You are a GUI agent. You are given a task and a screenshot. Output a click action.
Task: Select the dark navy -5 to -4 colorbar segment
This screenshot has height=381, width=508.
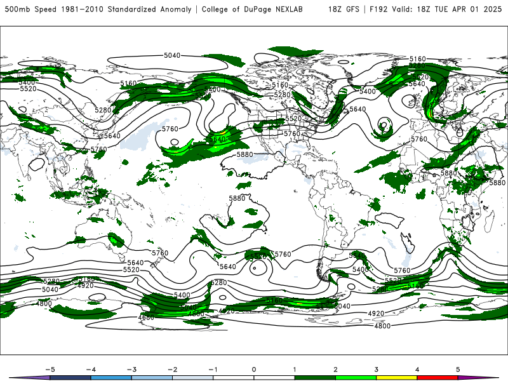point(70,378)
